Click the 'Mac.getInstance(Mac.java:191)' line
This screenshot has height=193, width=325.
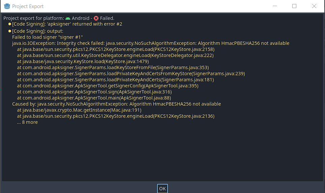(x=79, y=110)
